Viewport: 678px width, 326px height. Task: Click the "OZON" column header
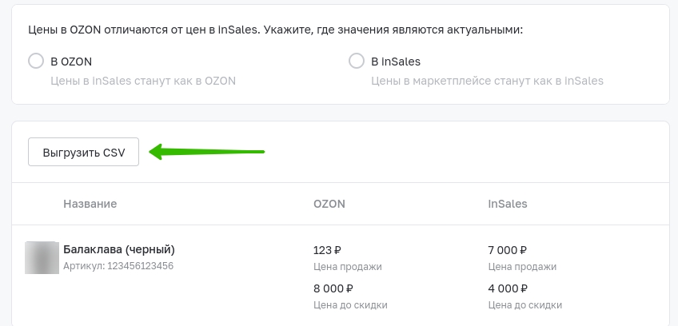point(329,204)
